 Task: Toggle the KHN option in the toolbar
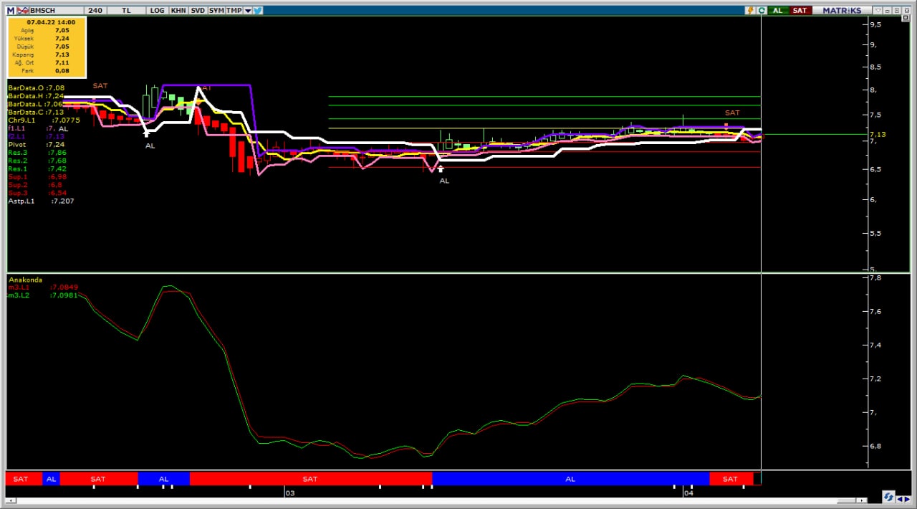178,11
